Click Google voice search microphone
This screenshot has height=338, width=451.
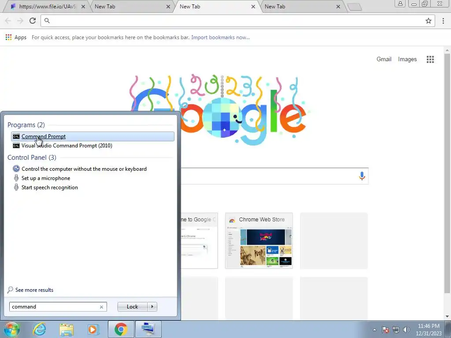pyautogui.click(x=362, y=176)
